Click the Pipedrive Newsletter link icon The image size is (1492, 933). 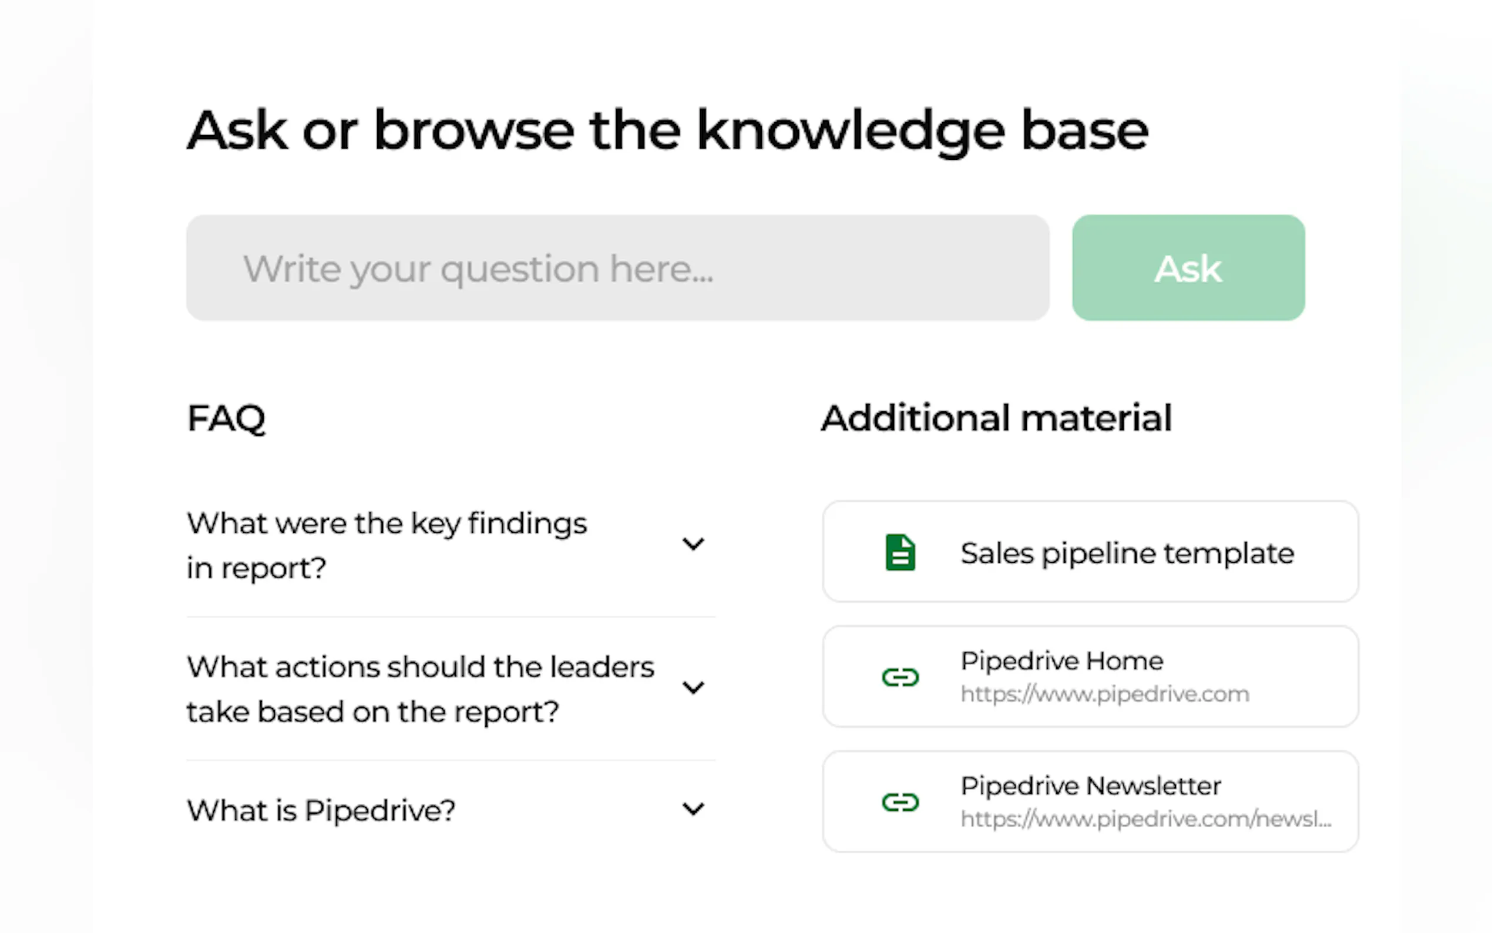point(900,802)
